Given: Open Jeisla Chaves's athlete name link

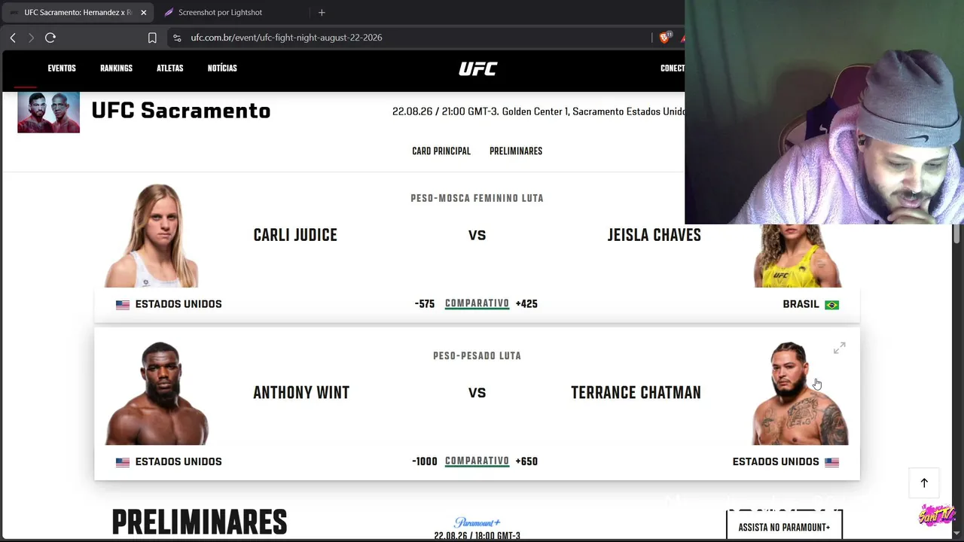Looking at the screenshot, I should pos(654,235).
